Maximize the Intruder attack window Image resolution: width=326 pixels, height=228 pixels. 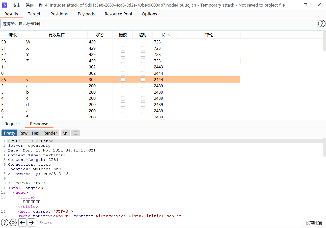point(305,5)
